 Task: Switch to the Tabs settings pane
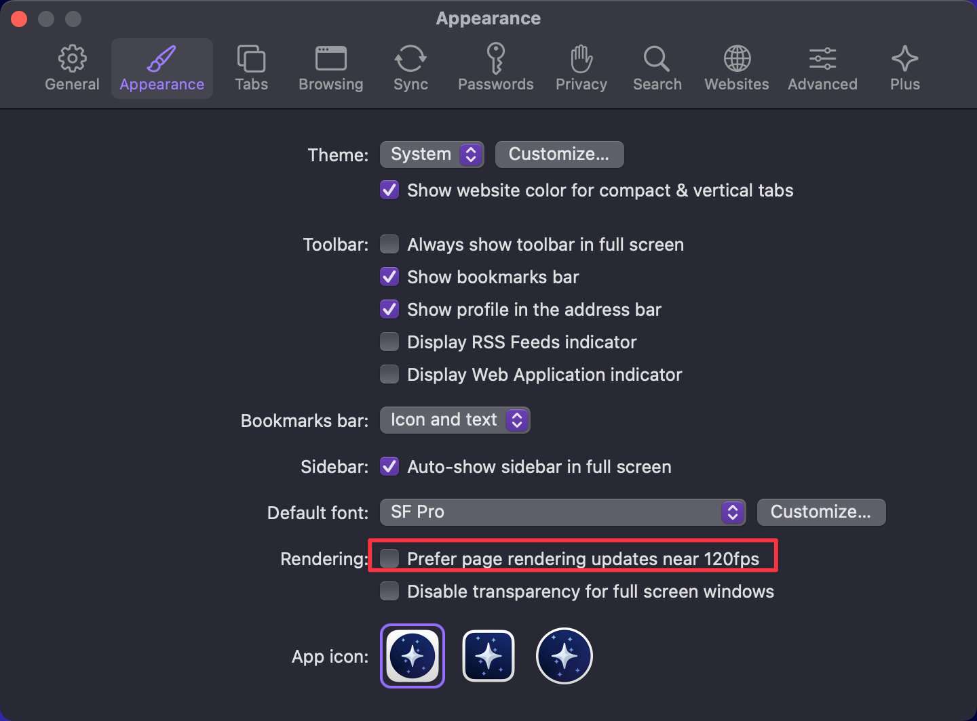[x=251, y=68]
